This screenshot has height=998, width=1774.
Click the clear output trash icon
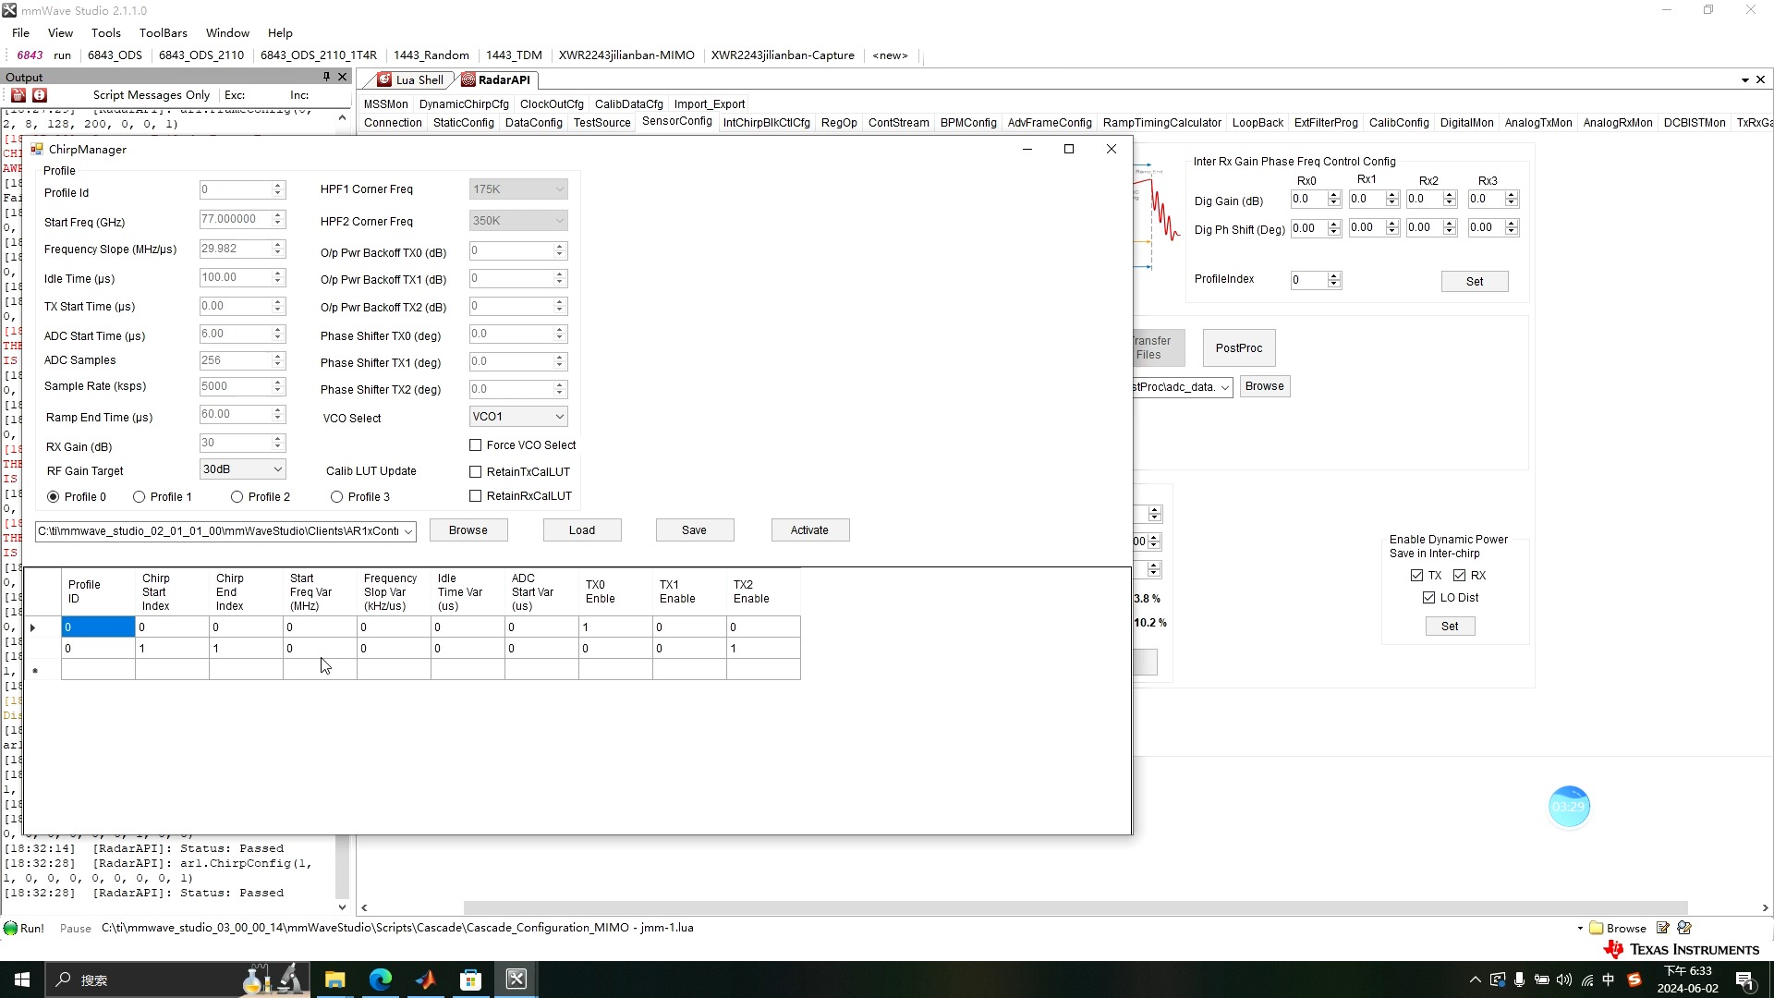click(18, 95)
